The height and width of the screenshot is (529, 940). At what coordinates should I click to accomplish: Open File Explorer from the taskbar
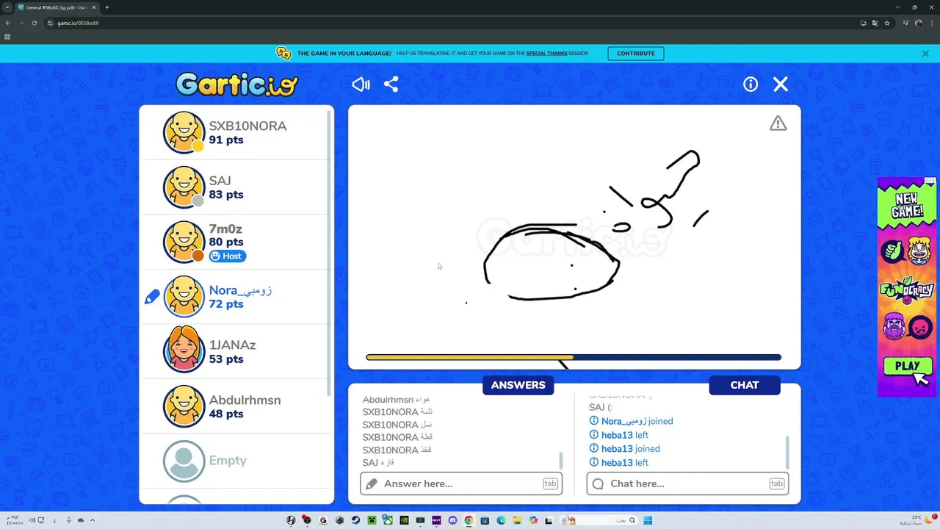[517, 520]
